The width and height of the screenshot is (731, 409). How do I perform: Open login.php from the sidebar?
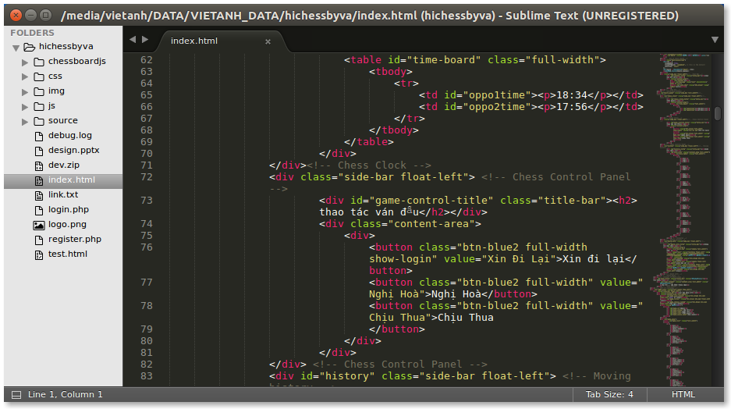[x=69, y=209]
